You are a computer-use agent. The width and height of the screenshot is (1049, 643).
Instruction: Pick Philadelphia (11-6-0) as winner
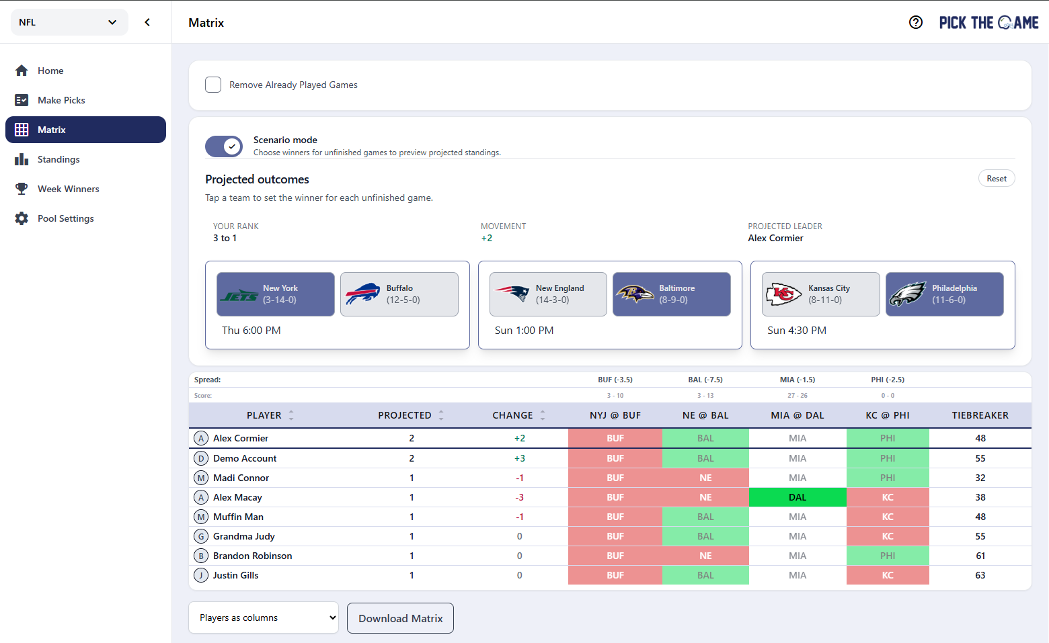[945, 294]
